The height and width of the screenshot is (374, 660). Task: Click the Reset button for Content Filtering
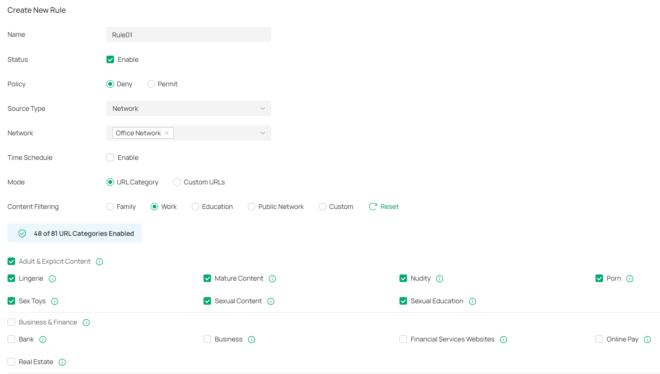383,207
